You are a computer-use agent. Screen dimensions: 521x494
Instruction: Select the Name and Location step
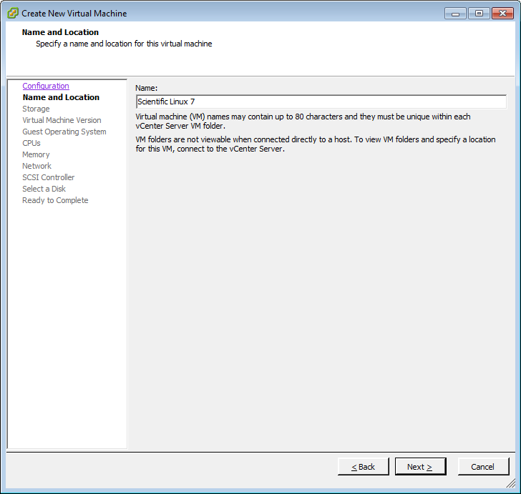61,97
